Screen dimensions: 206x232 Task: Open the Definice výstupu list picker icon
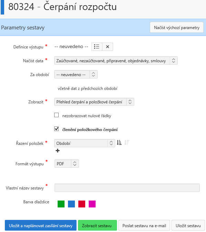[97, 47]
